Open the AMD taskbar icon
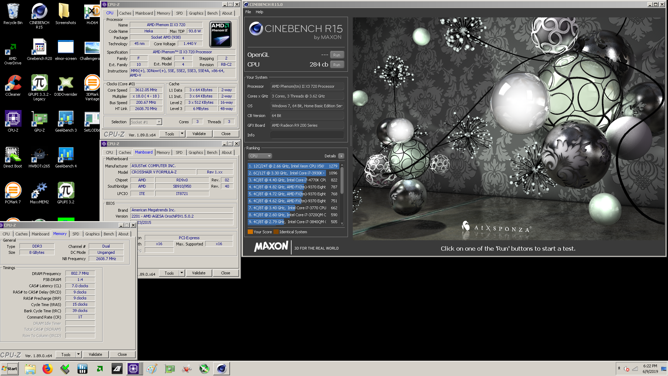 tap(100, 369)
